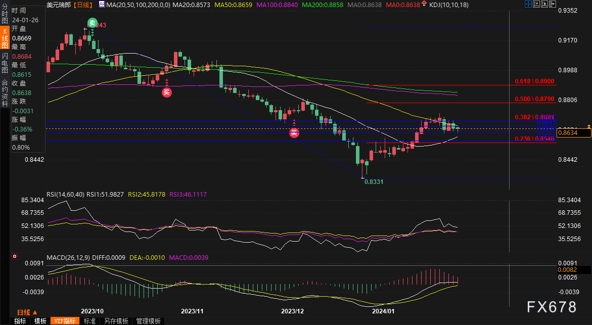Click the red sun icon beside MACD
592x325 pixels.
coord(14,257)
